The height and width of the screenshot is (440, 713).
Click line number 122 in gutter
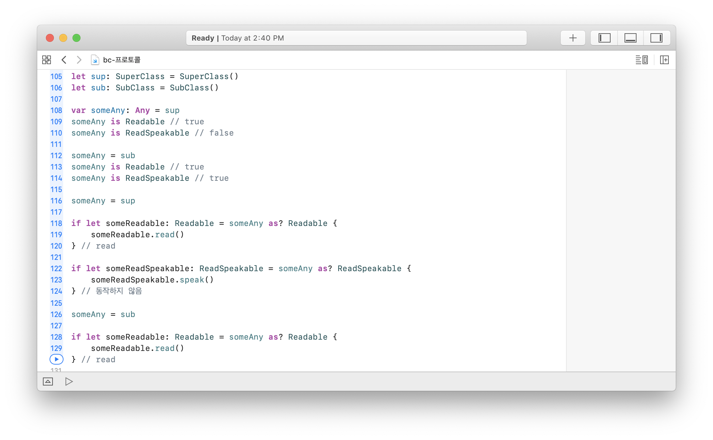[x=56, y=269]
